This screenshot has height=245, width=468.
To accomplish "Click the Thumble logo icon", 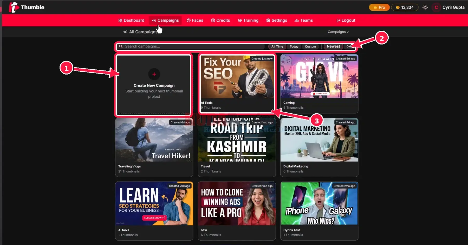I will click(x=14, y=7).
